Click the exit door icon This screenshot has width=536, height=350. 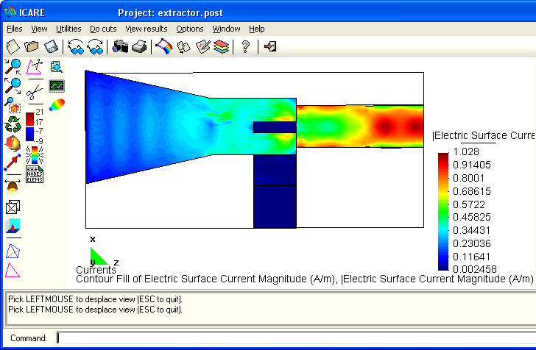point(270,46)
